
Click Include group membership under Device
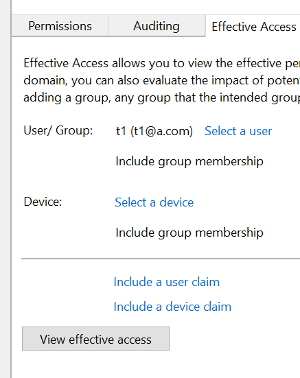click(x=189, y=233)
